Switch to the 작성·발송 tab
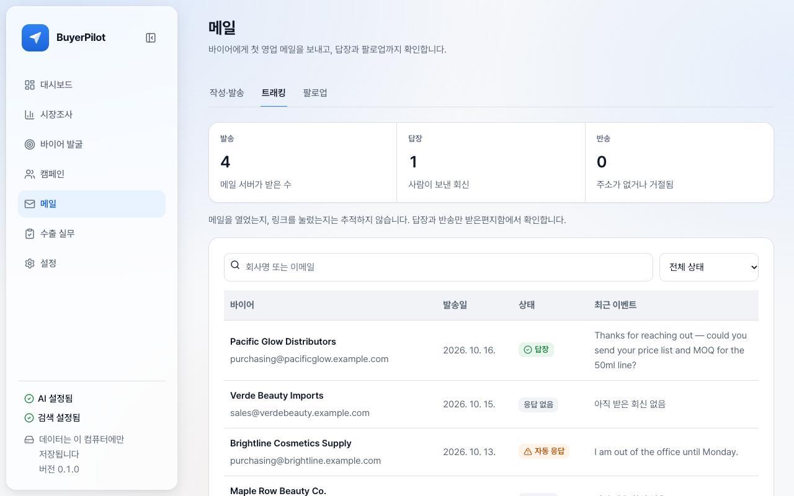The height and width of the screenshot is (496, 794). (x=226, y=93)
